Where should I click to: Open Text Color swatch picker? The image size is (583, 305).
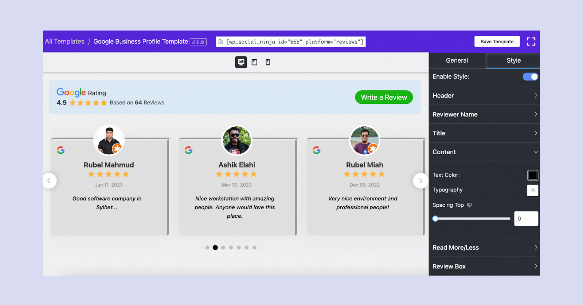[x=532, y=175]
